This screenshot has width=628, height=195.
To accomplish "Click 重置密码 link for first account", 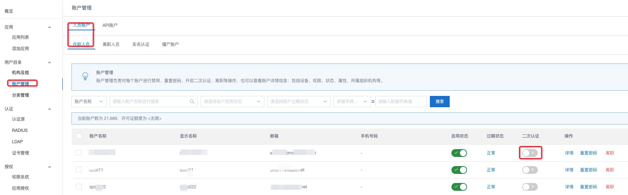I will pyautogui.click(x=588, y=153).
